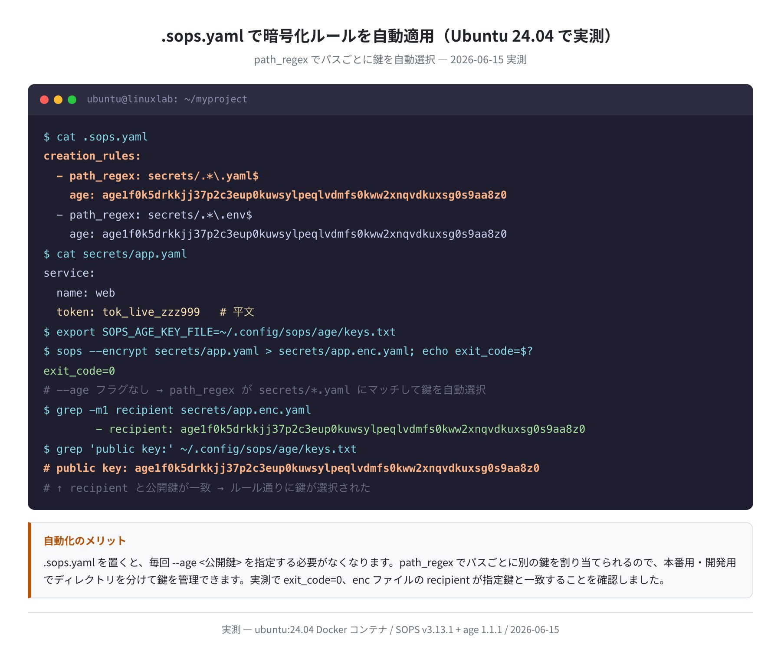781x653 pixels.
Task: Click the green maximize dot in terminal header
Action: [72, 100]
